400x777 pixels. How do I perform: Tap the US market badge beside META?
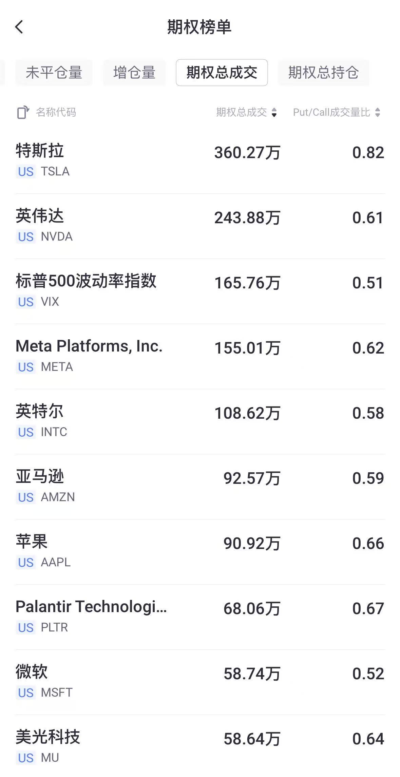[x=26, y=367]
